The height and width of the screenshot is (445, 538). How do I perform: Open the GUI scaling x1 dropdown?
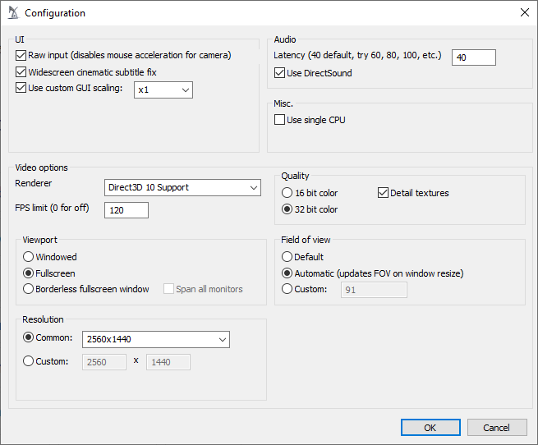coord(163,89)
